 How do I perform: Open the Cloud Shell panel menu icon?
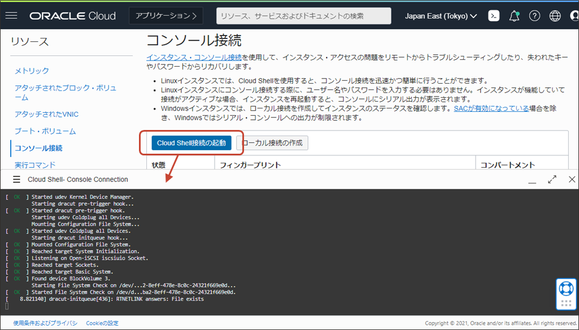16,179
